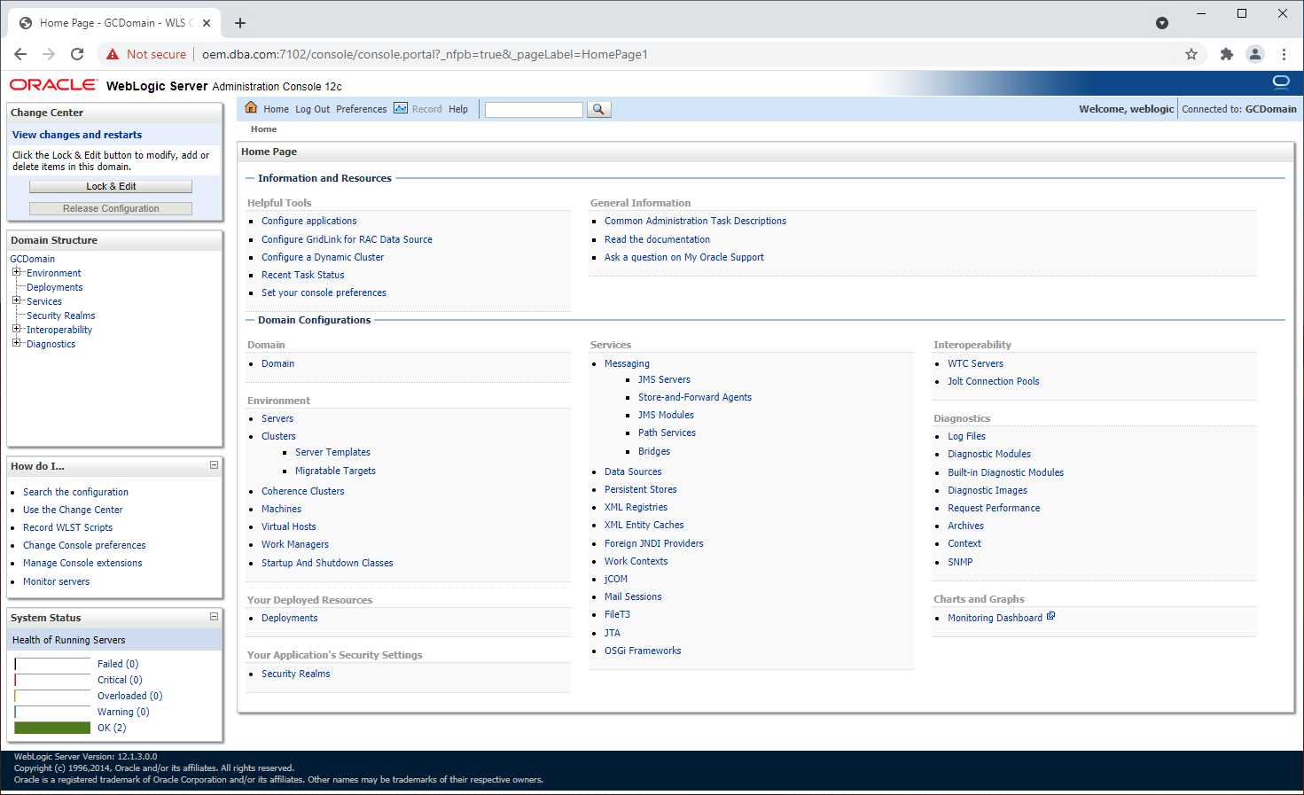Expand the Environment tree node
This screenshot has width=1304, height=795.
click(16, 272)
